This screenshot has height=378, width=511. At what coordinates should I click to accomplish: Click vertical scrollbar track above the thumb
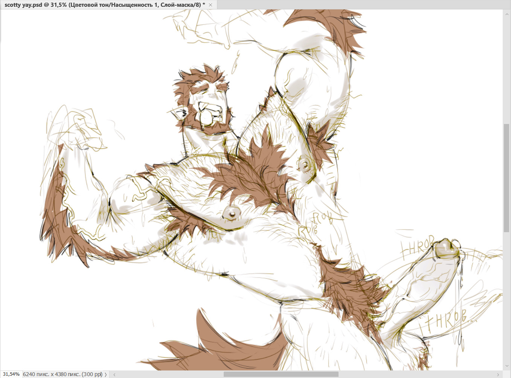(x=506, y=68)
